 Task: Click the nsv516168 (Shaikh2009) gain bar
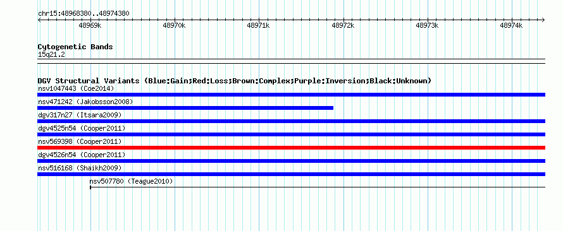click(x=291, y=174)
